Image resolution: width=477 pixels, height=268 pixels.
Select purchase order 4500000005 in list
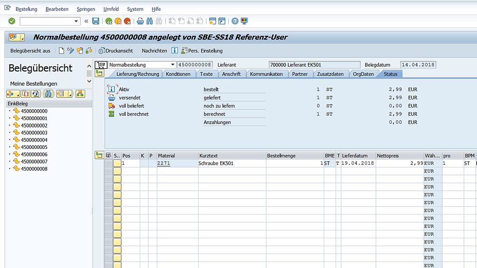pos(34,147)
